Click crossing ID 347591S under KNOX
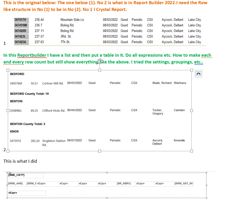228x204 pixels. (15, 141)
